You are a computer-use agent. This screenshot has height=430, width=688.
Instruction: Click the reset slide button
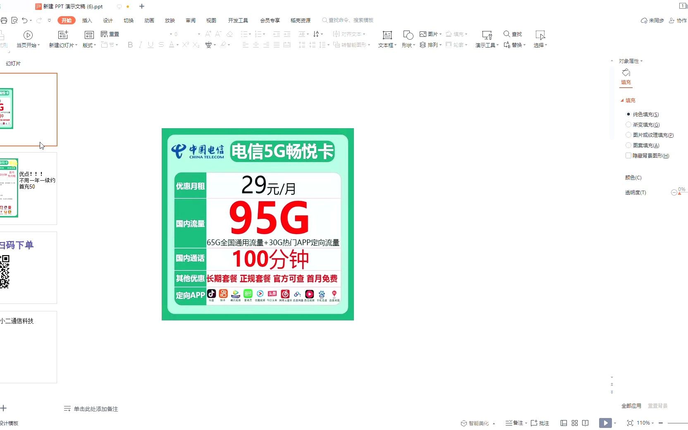pos(110,34)
